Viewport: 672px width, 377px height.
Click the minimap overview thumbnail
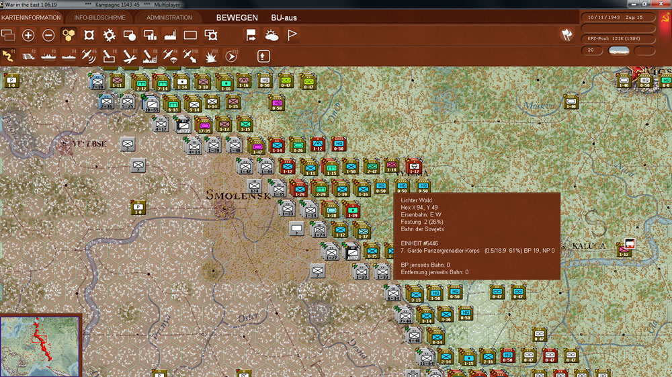click(40, 347)
